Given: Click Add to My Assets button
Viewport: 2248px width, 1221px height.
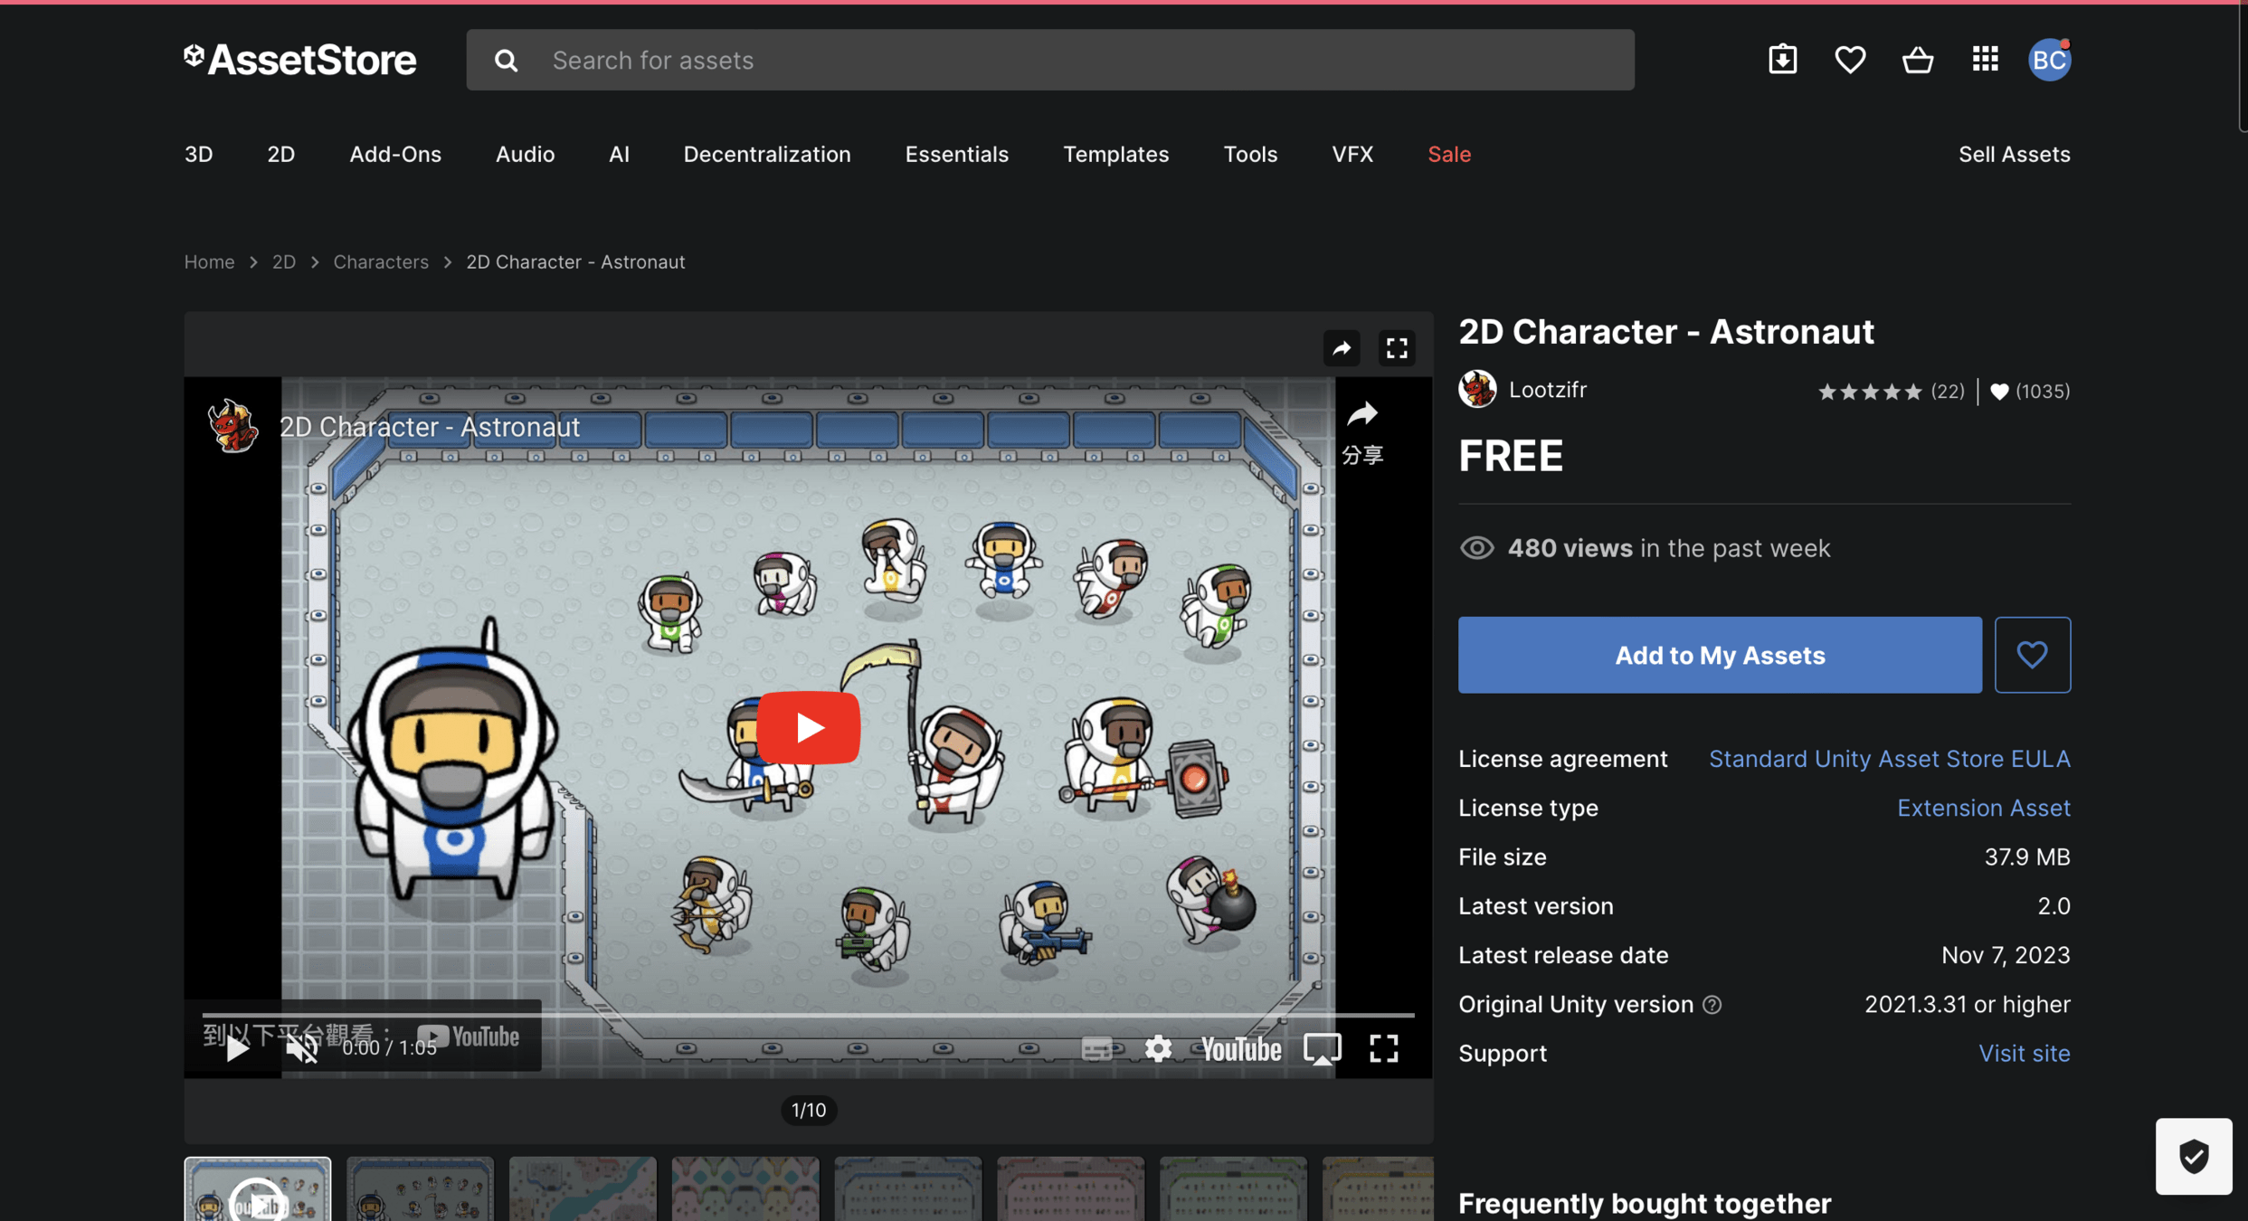Looking at the screenshot, I should point(1719,655).
